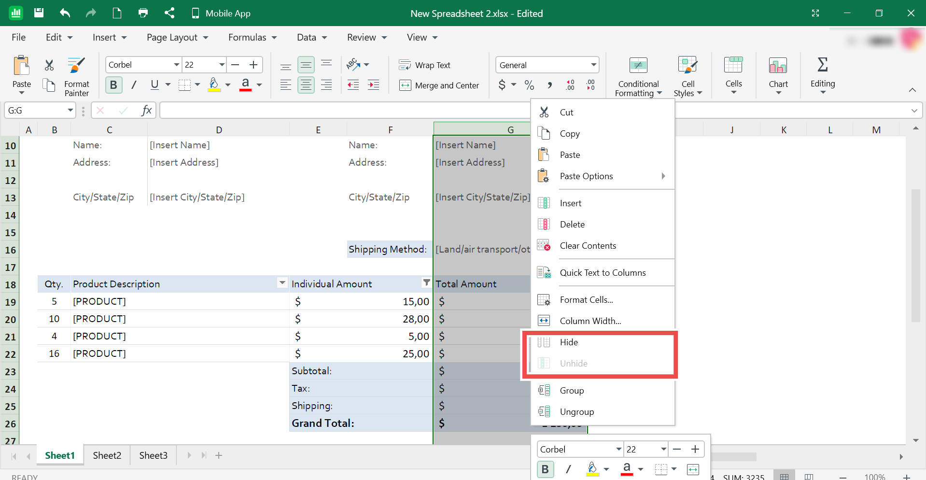Image resolution: width=926 pixels, height=480 pixels.
Task: Open the Cells dropdown
Action: pyautogui.click(x=733, y=75)
